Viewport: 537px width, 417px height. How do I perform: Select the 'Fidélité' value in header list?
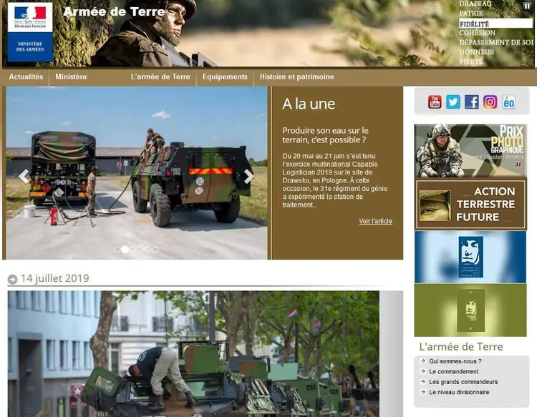(474, 24)
